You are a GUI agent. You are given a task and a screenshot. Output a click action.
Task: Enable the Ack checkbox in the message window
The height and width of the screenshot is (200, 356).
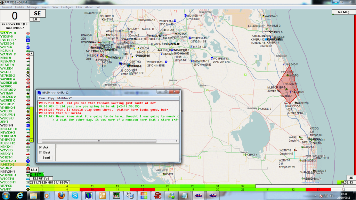(x=40, y=147)
